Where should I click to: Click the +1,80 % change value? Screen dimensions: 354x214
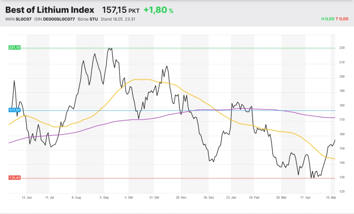158,10
